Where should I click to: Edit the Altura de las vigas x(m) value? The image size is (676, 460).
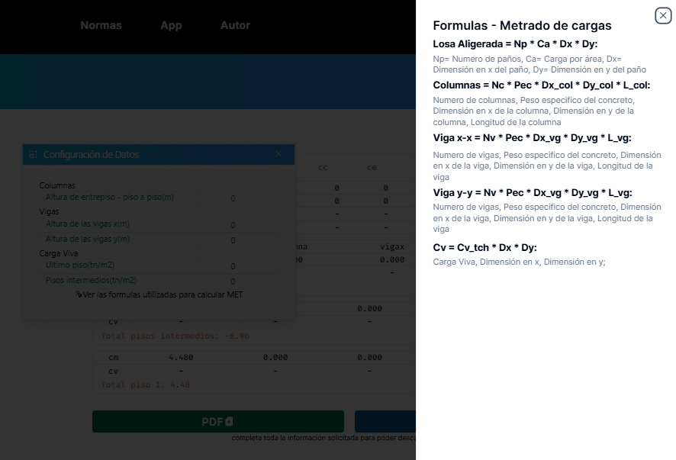click(x=233, y=225)
